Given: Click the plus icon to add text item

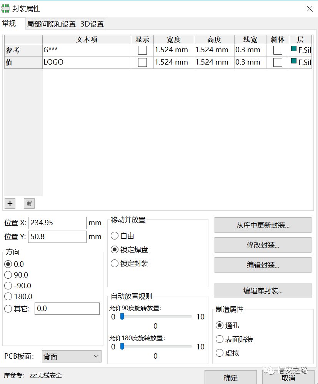Looking at the screenshot, I should [10, 203].
